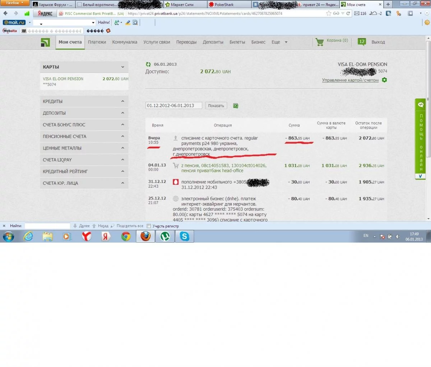Click the weather cloud icon in toolbar

374,13
